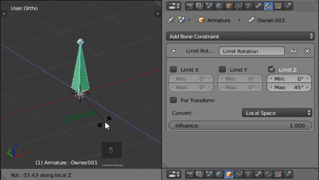Increase Limit Z Min with right arrow
The image size is (319, 180).
click(308, 78)
